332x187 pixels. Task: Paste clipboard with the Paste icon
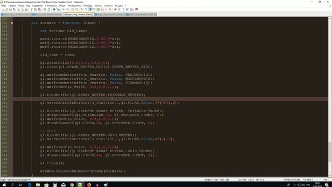pos(39,9)
